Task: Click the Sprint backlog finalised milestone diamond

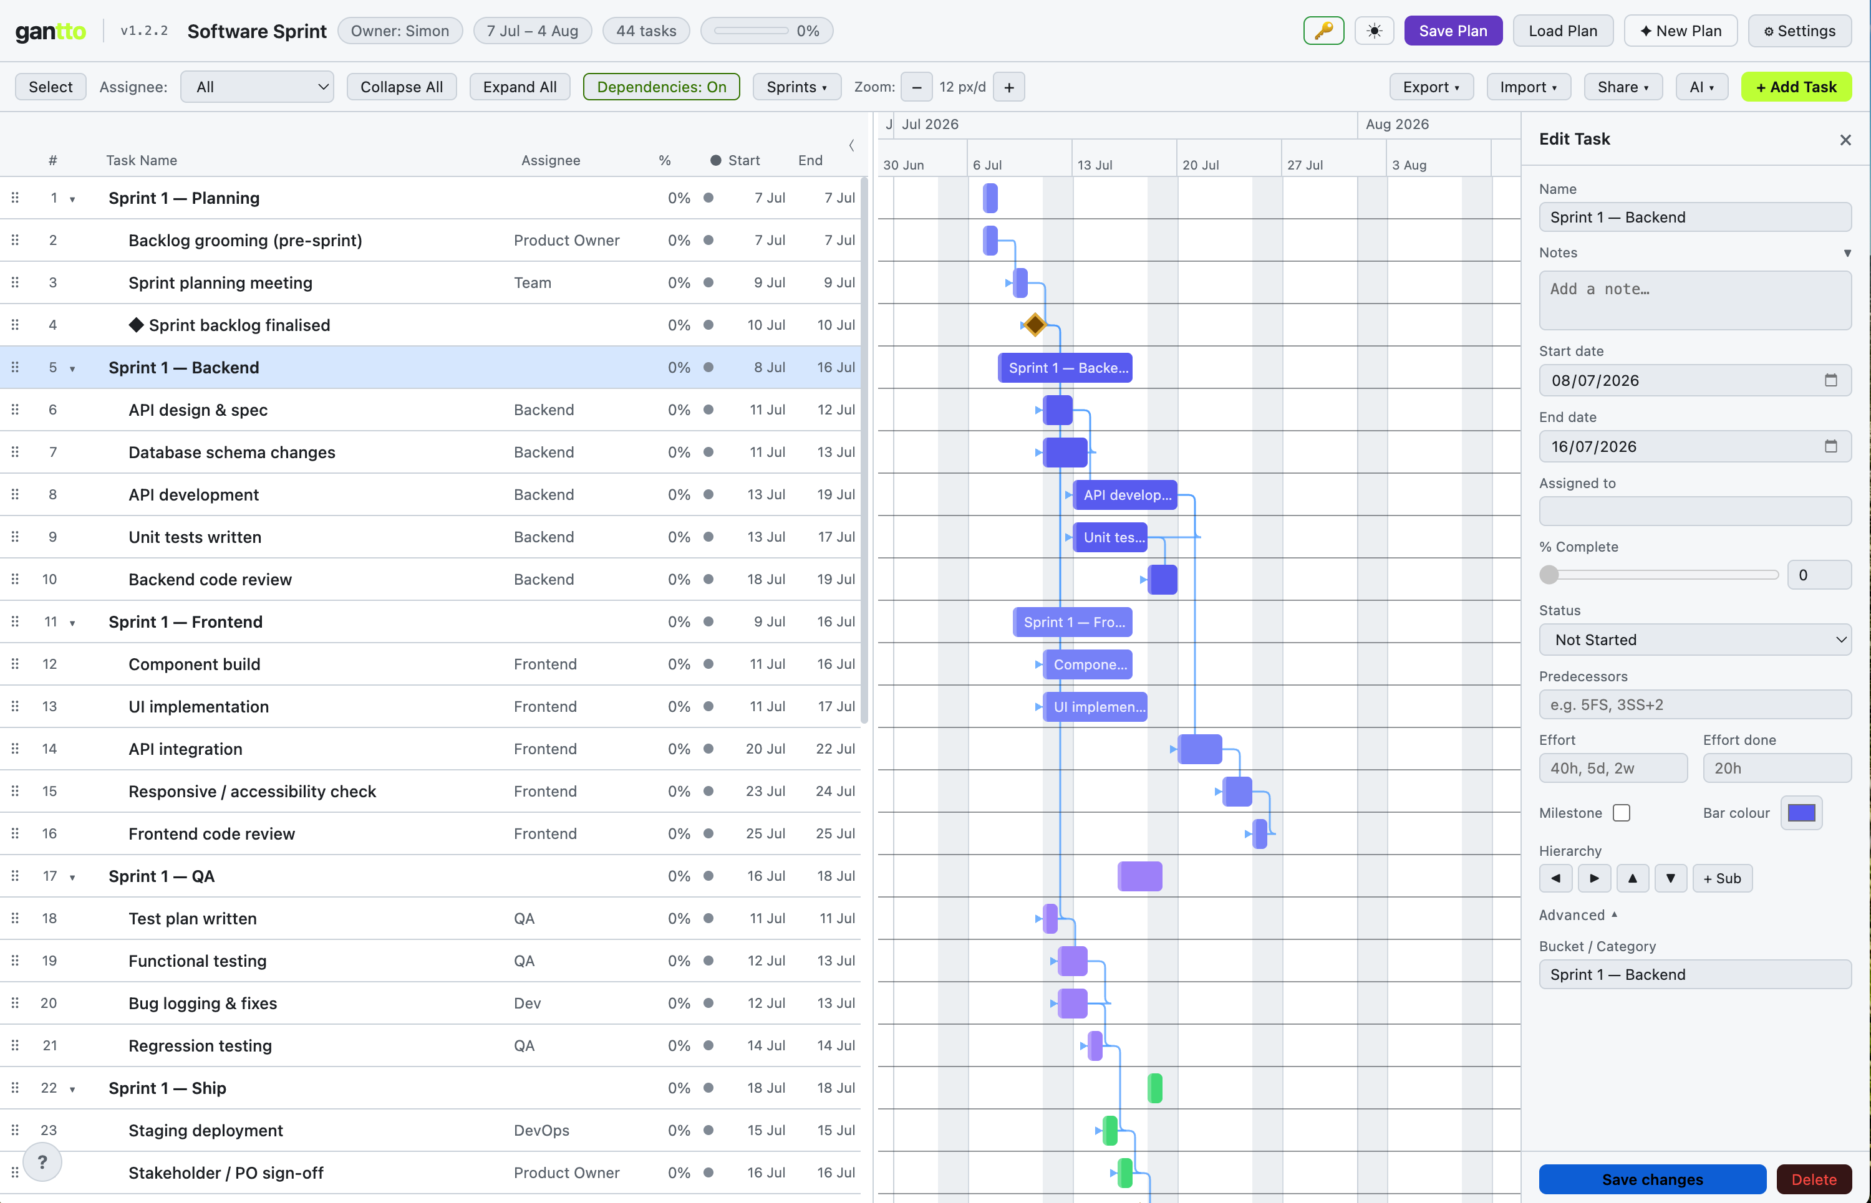Action: point(1035,324)
